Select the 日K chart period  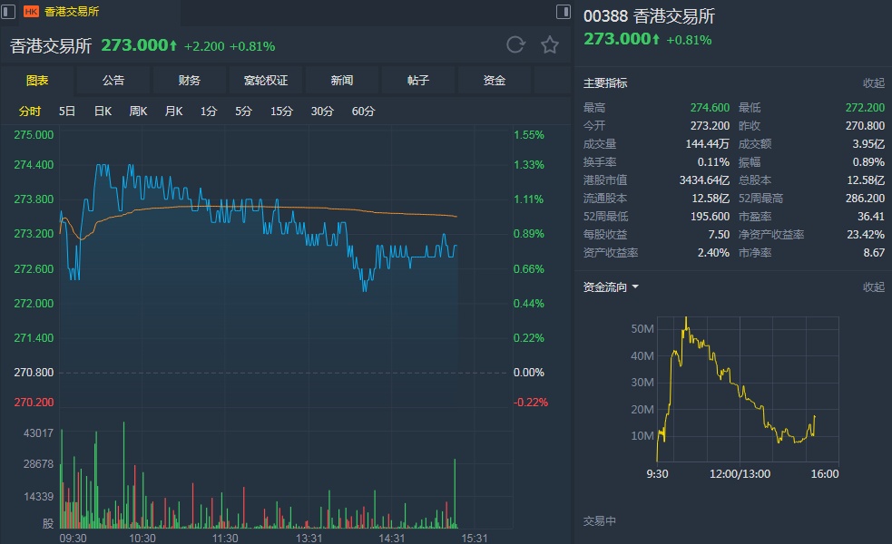tap(103, 111)
